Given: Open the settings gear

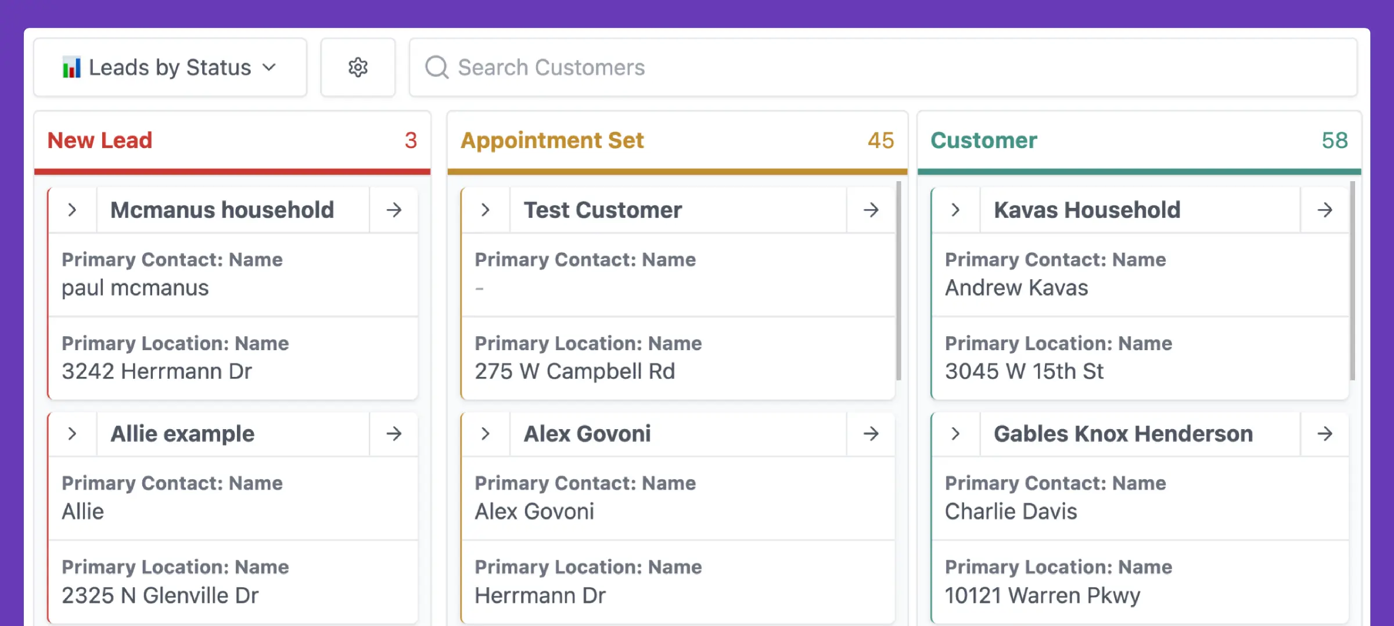Looking at the screenshot, I should [358, 67].
